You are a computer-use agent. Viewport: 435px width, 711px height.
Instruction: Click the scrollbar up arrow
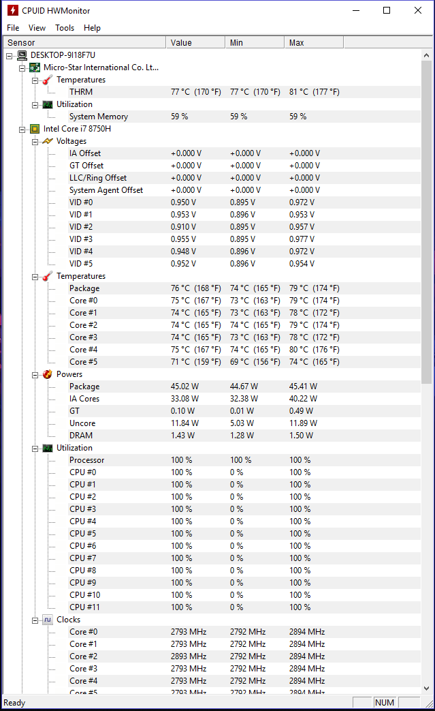(x=426, y=55)
